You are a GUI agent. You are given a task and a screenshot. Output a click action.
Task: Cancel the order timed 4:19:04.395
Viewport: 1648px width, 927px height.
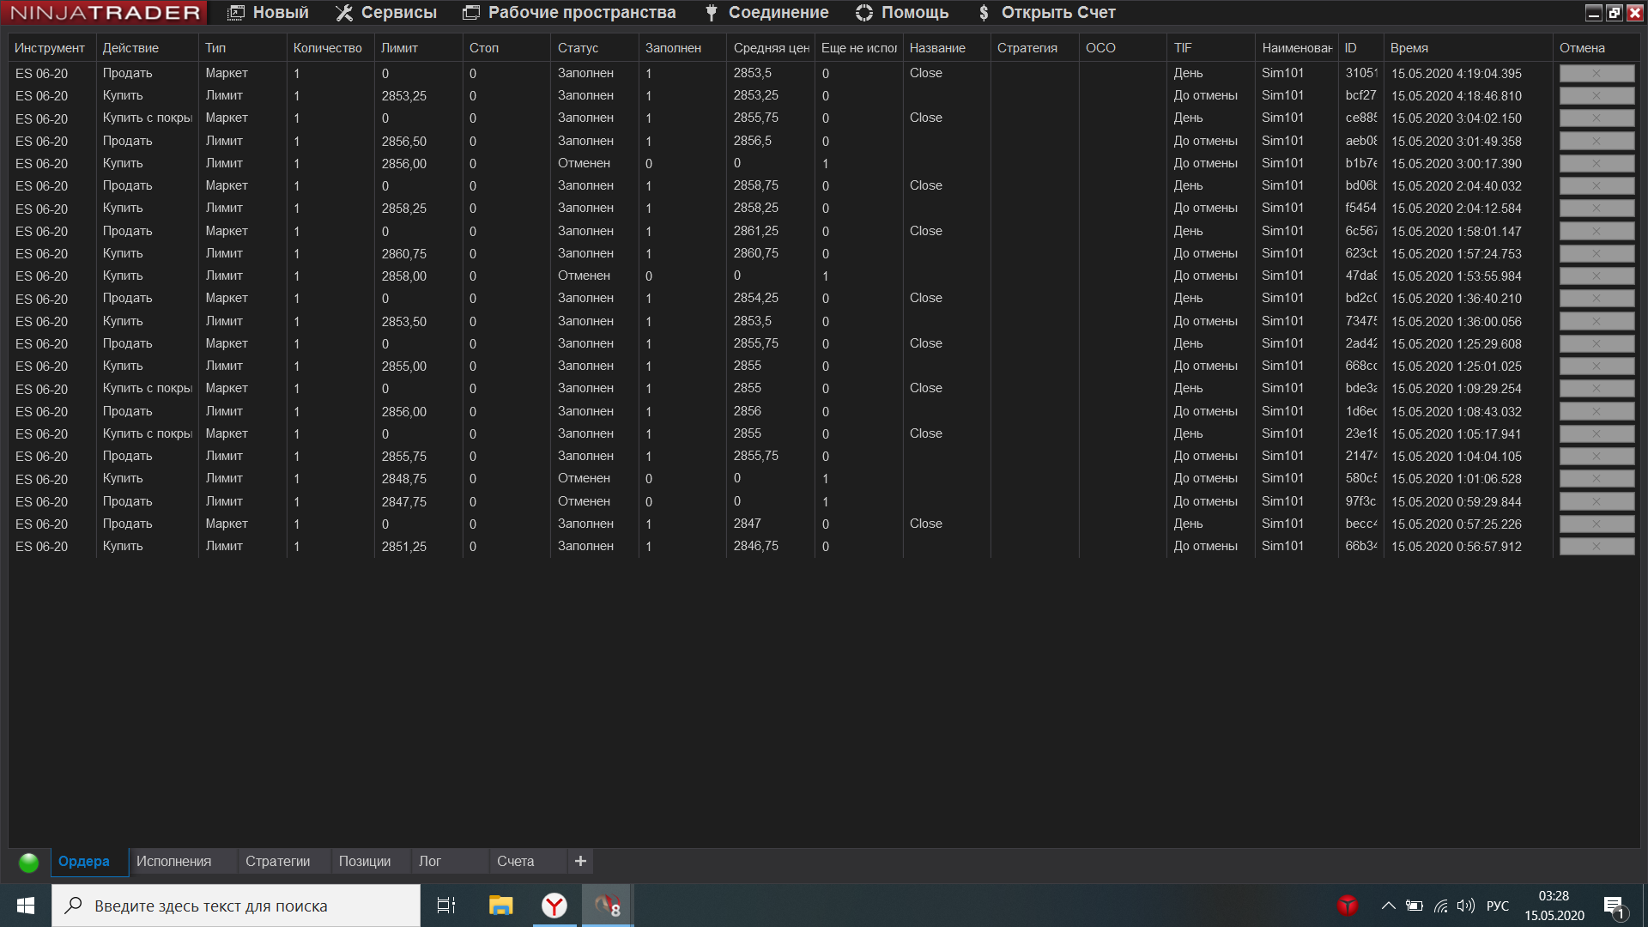point(1596,74)
